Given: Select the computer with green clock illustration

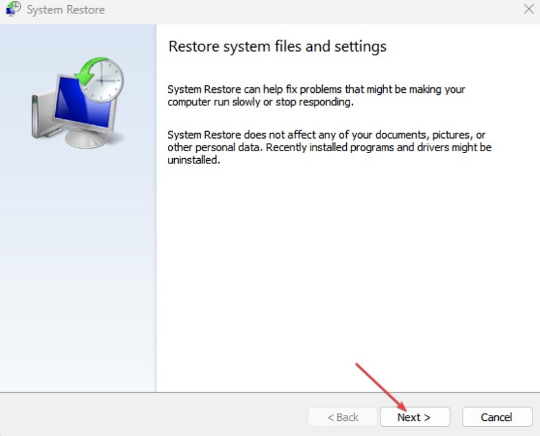Looking at the screenshot, I should 76,102.
